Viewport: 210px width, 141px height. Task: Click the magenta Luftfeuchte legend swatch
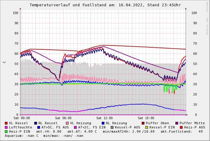[6, 127]
